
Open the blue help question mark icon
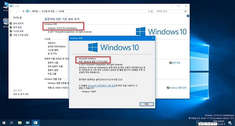coord(188,16)
